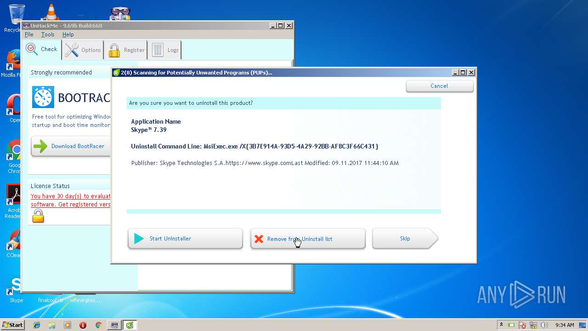Cancel the PUP scanning dialog
Viewport: 588px width, 331px height.
[x=440, y=86]
